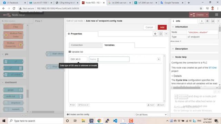Image resolution: width=221 pixels, height=124 pixels.
Task: Open the properties tab dropdown arrow
Action: (x=166, y=34)
